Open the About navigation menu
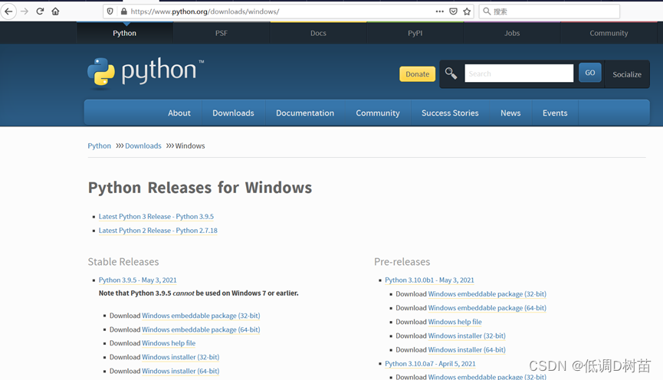Image resolution: width=663 pixels, height=380 pixels. point(179,113)
